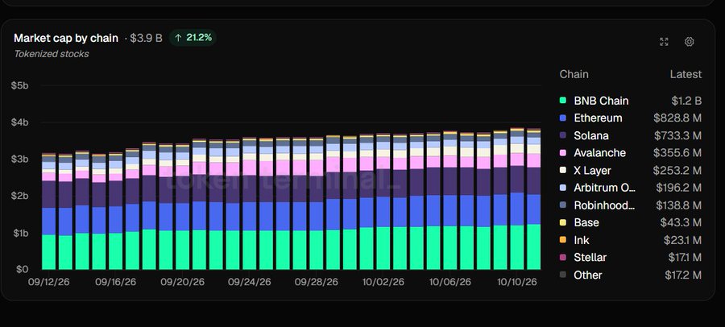
Task: Click the $17.2 M Other value
Action: point(683,275)
